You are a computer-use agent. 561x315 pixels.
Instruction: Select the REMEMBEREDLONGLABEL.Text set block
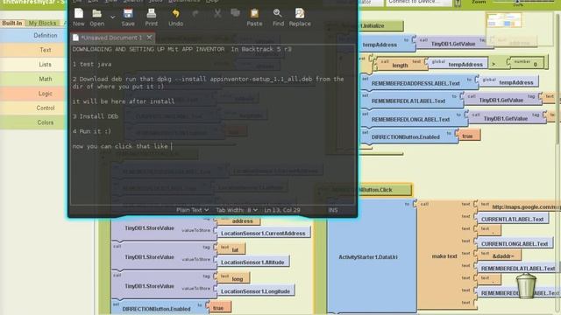click(411, 119)
